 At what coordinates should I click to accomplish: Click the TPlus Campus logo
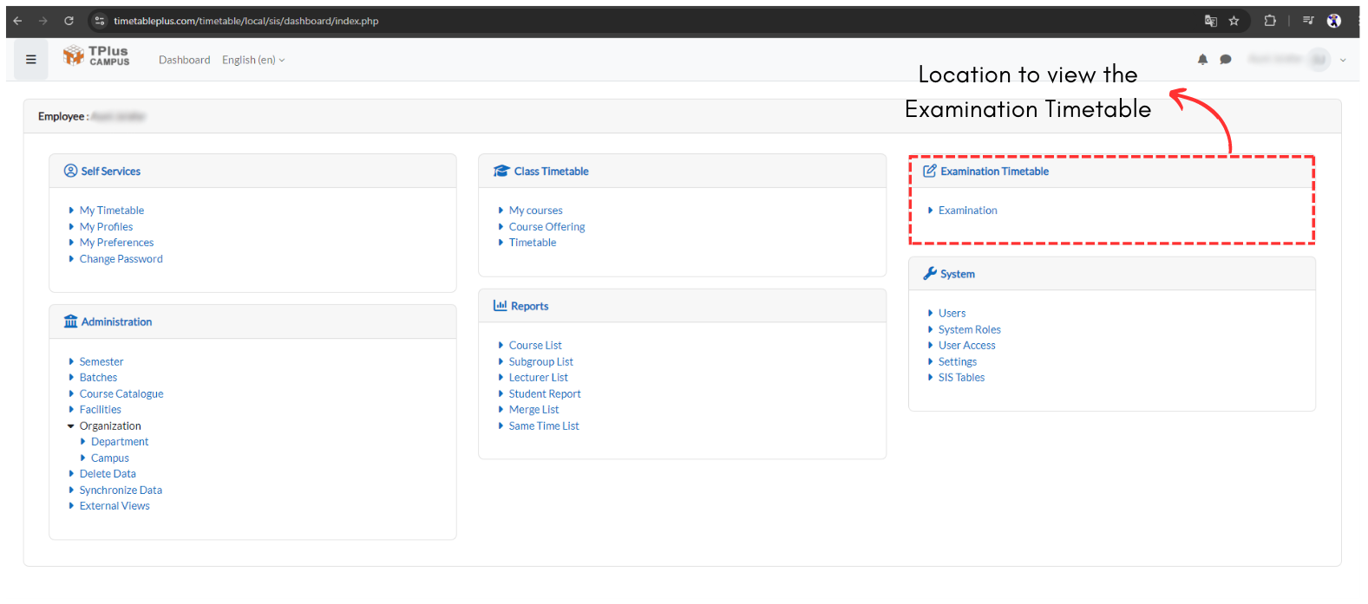(96, 56)
